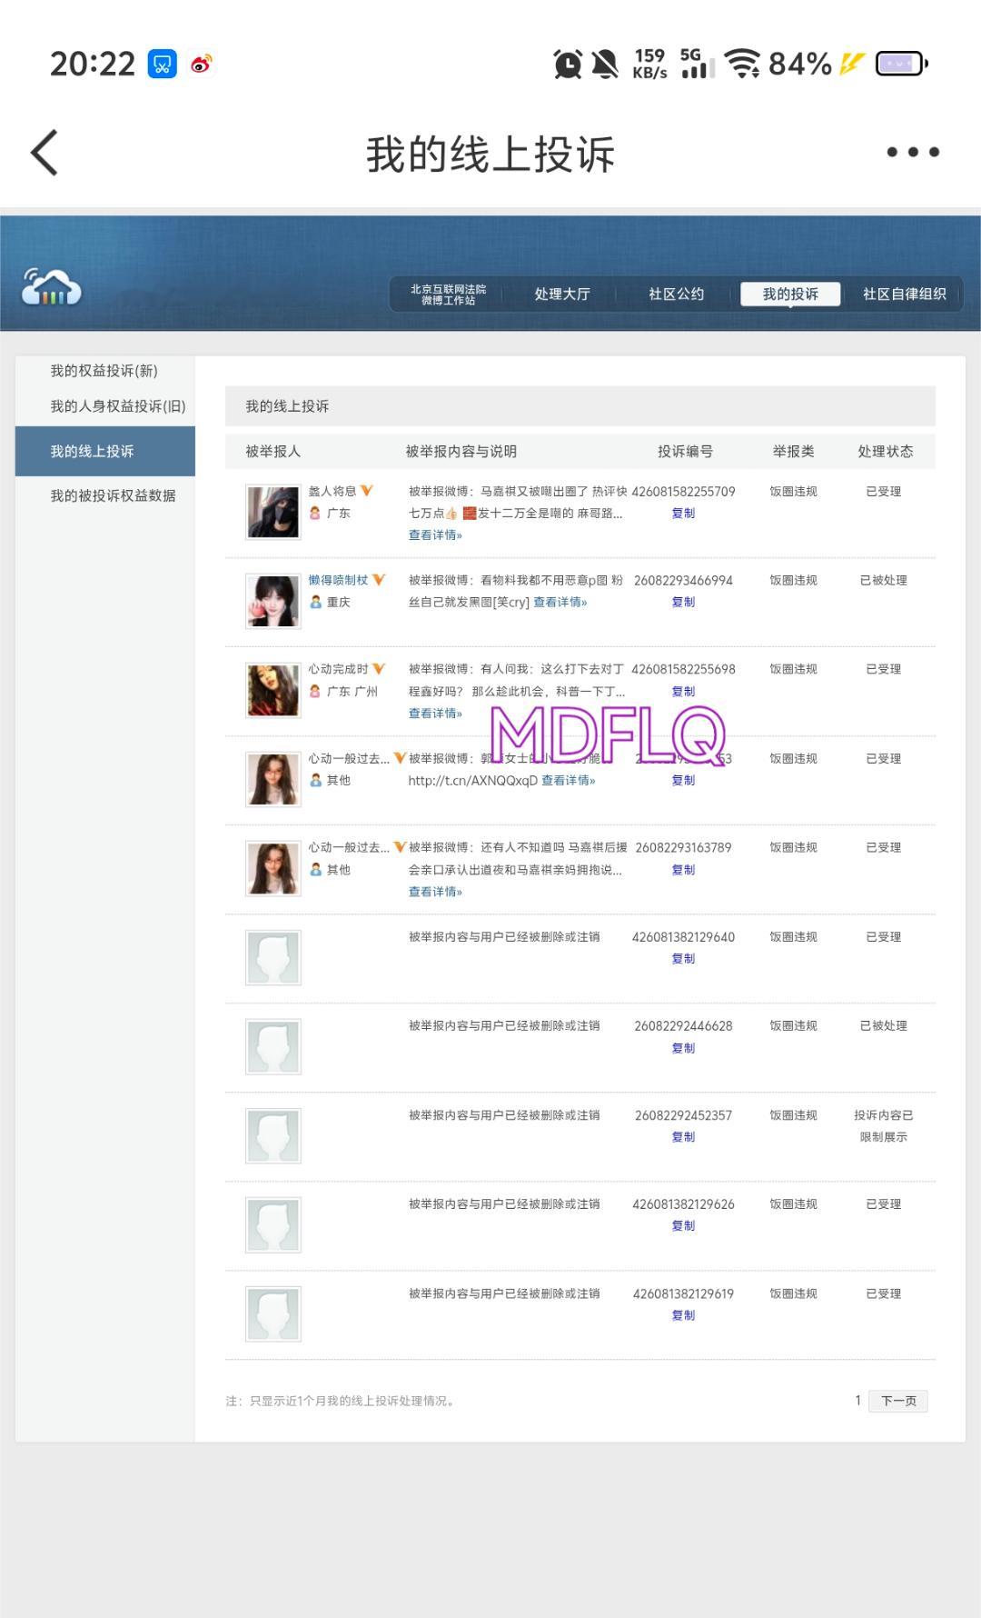981x1618 pixels.
Task: Click placeholder avatar in row 426081382129626
Action: [272, 1224]
